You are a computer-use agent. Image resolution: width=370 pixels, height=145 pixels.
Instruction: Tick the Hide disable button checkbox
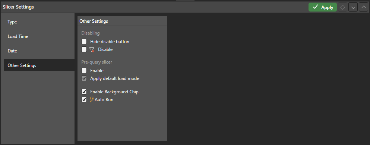point(84,42)
